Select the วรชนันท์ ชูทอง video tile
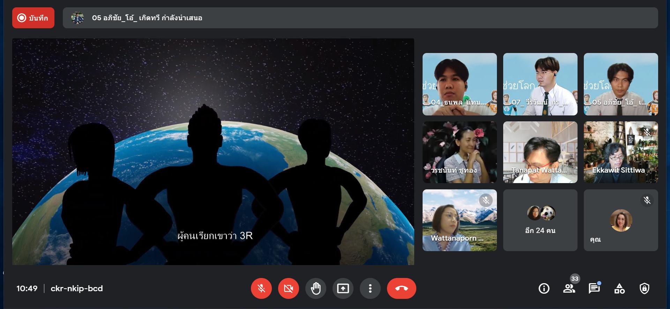670x309 pixels. point(460,152)
